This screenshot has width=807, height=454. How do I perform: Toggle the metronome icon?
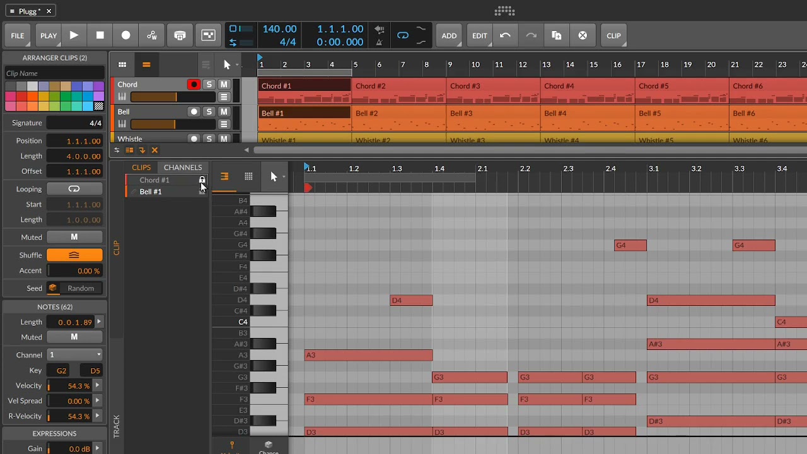[379, 43]
